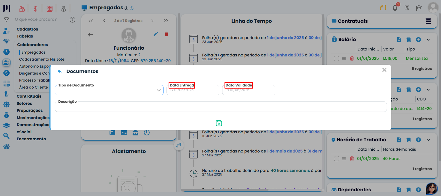Click the CPF 679.258.140-20 value

[155, 61]
